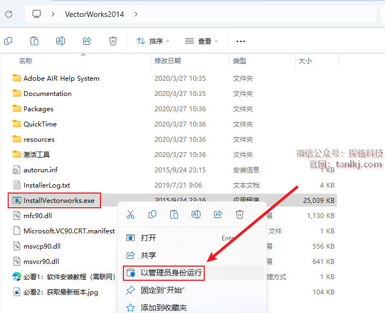
Task: Click the Share icon in Explorer toolbar
Action: (87, 41)
